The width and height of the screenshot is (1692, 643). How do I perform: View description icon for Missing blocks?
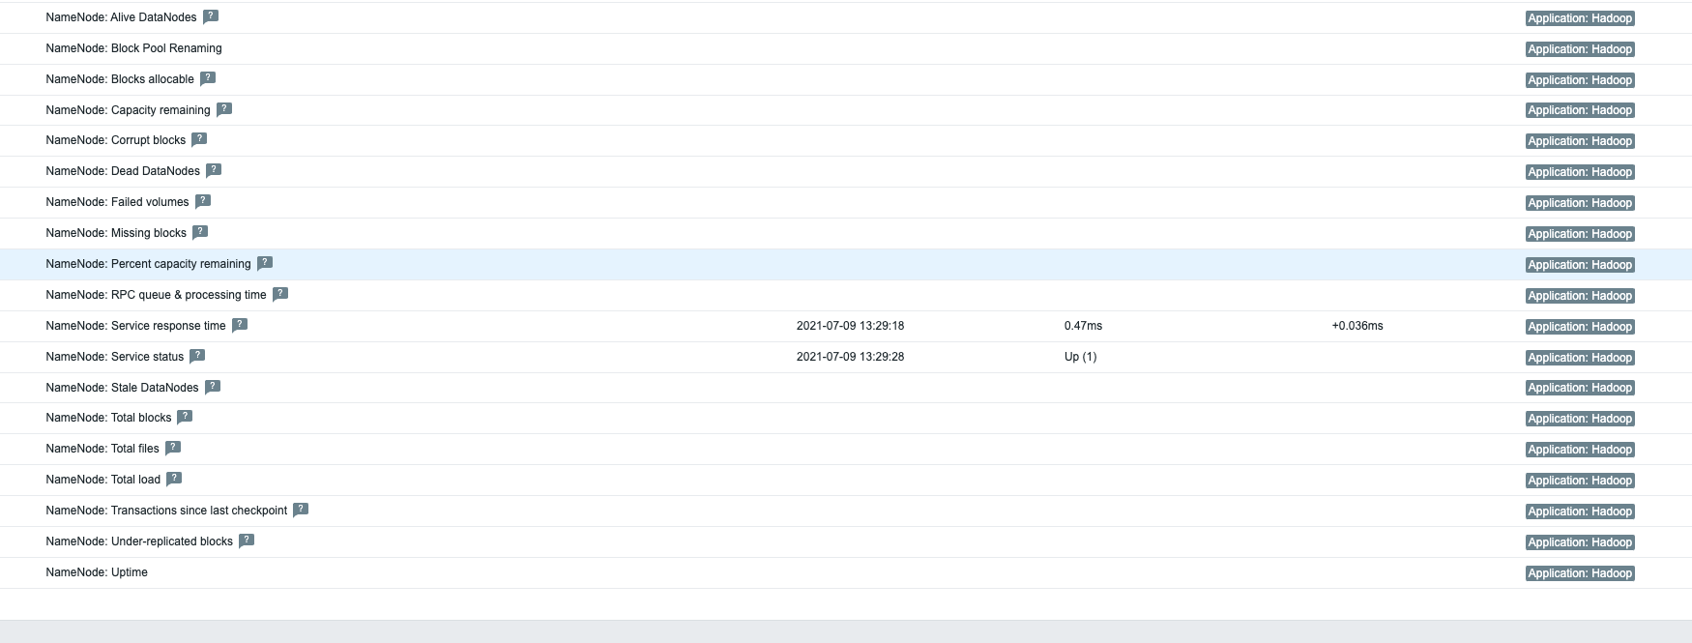(x=200, y=232)
